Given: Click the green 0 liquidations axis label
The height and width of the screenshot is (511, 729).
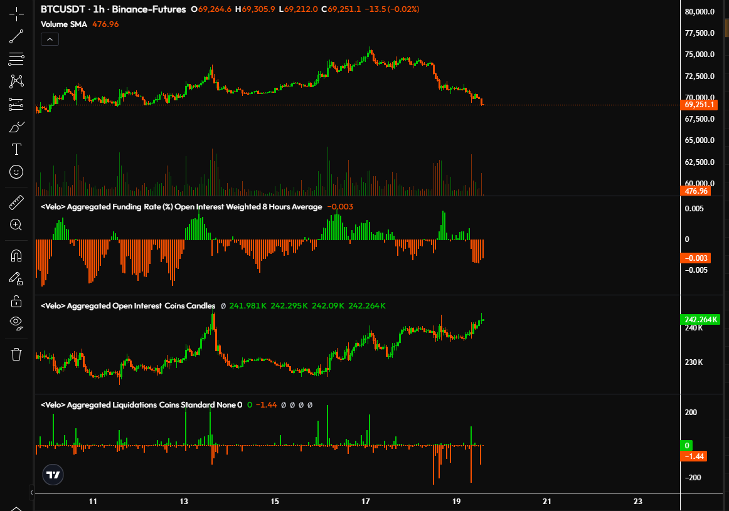Looking at the screenshot, I should pos(687,446).
